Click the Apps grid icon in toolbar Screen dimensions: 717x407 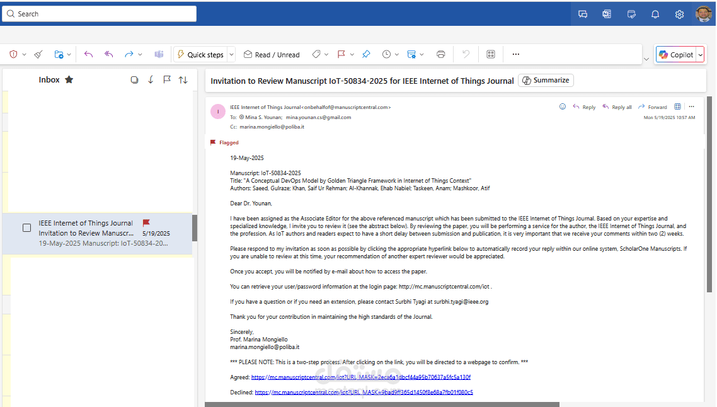(x=491, y=54)
